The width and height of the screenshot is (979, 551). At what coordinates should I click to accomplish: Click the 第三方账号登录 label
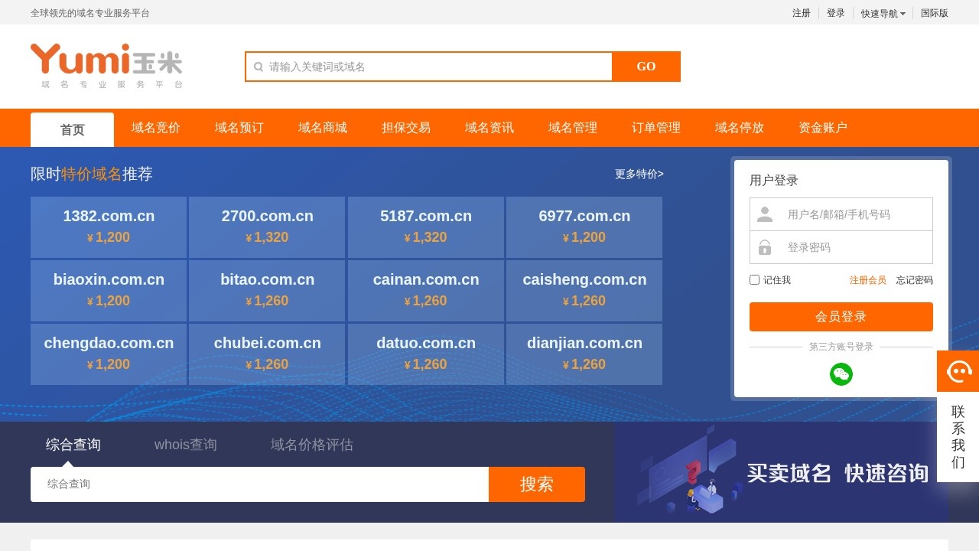point(841,347)
